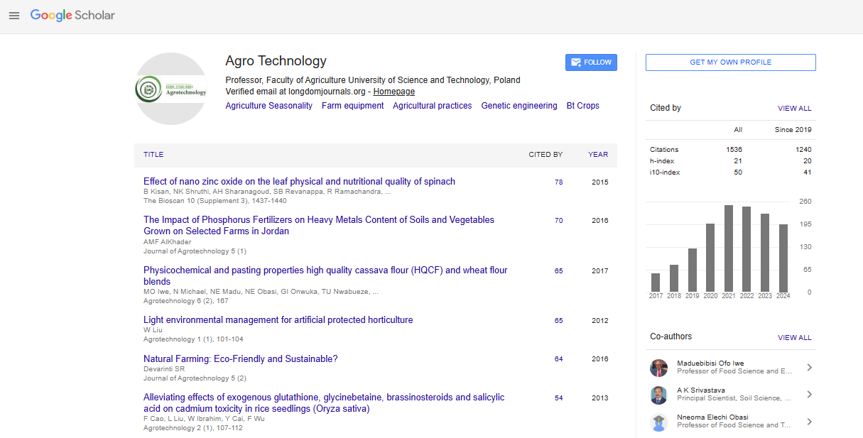Open nano zinc oxide spinach article
863x438 pixels.
[299, 182]
